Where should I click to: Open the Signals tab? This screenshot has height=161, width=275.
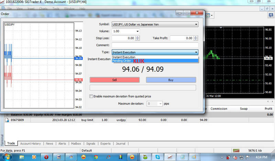tap(91, 143)
